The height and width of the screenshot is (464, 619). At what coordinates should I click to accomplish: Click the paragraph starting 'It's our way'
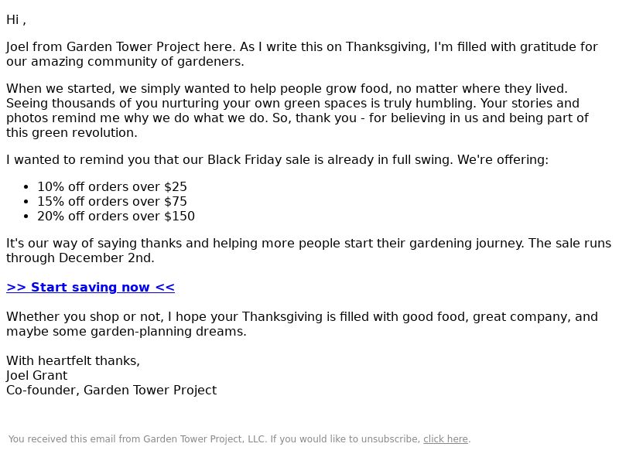click(x=308, y=251)
